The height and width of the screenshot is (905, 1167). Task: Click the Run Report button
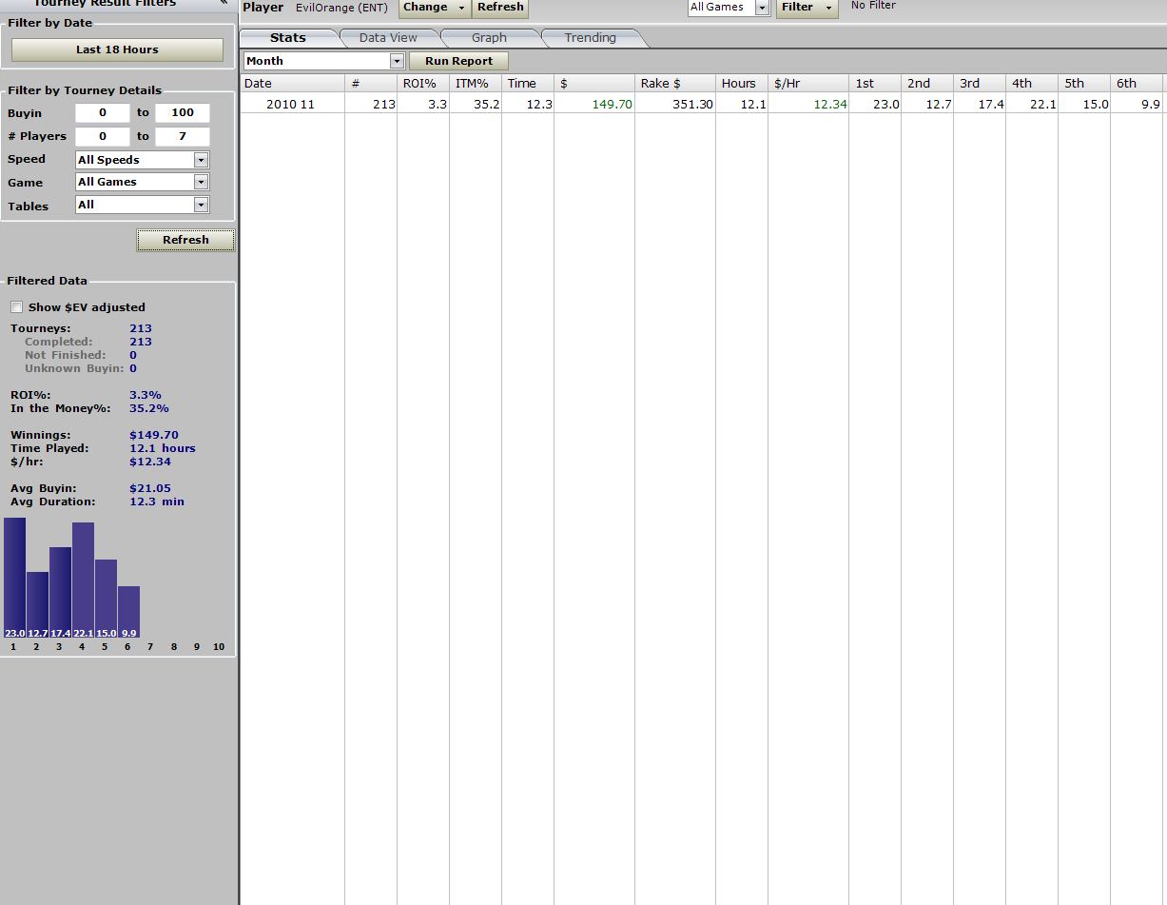[x=458, y=61]
